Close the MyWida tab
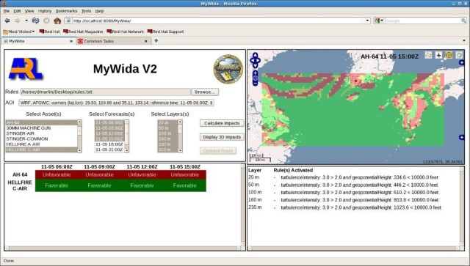The width and height of the screenshot is (470, 266). tap(71, 41)
